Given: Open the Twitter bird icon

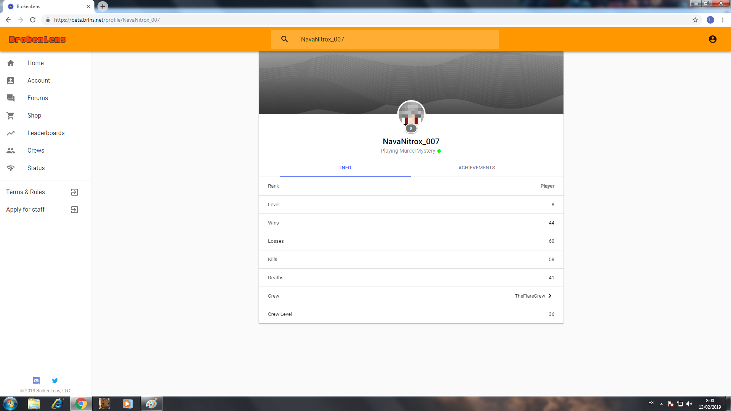Looking at the screenshot, I should (x=55, y=381).
